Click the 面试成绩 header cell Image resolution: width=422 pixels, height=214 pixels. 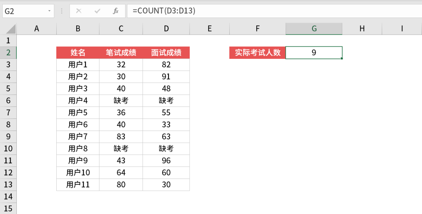click(166, 53)
